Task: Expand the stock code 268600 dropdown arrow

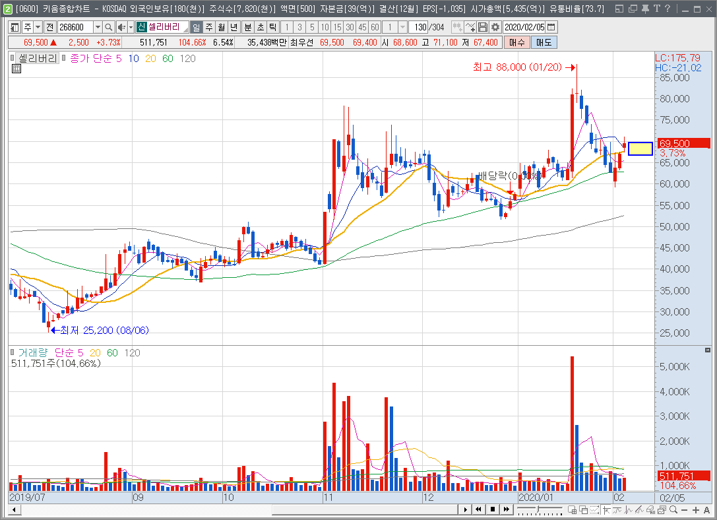Action: click(x=98, y=28)
